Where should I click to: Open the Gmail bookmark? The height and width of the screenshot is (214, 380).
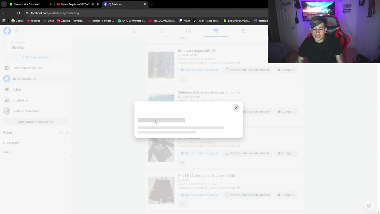(x=48, y=21)
